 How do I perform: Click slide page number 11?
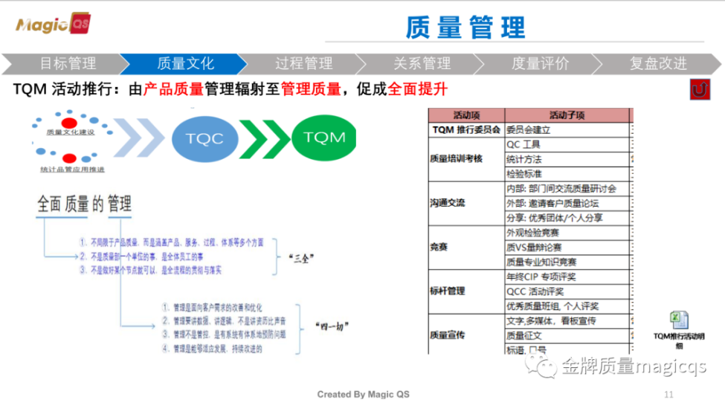click(x=668, y=395)
